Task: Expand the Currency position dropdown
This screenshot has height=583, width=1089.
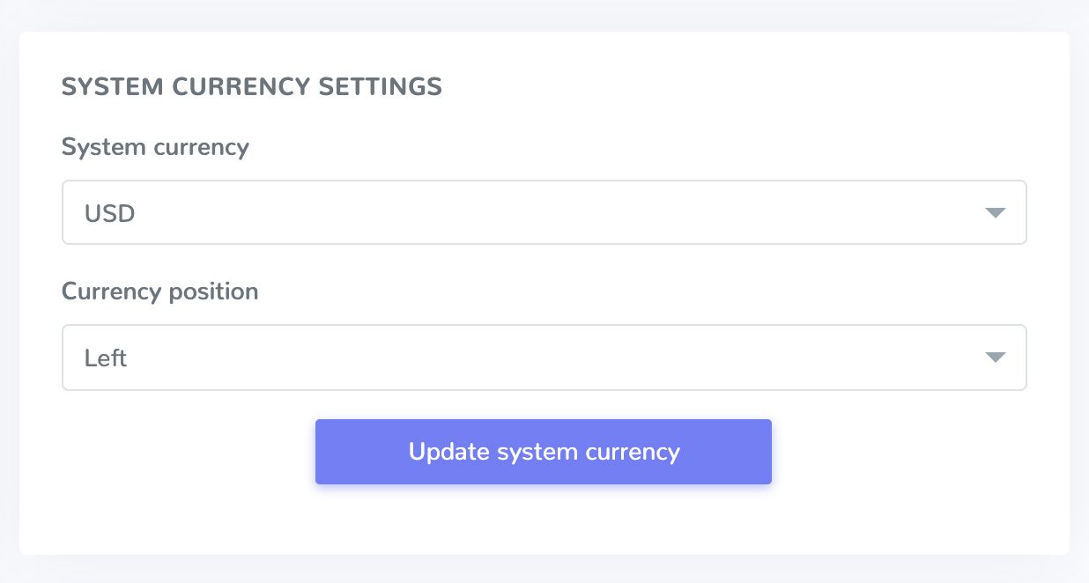Action: coord(544,358)
